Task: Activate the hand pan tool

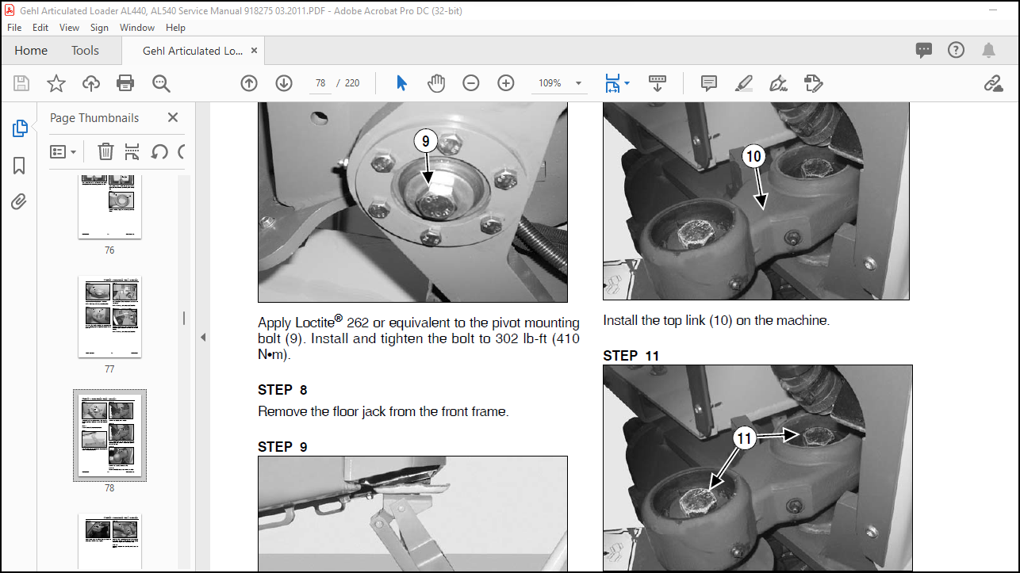Action: coord(436,83)
